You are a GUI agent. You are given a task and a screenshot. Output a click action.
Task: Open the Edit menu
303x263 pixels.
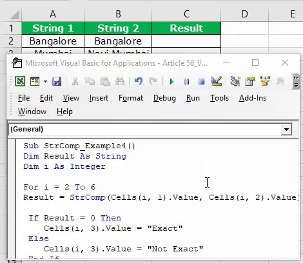46,98
